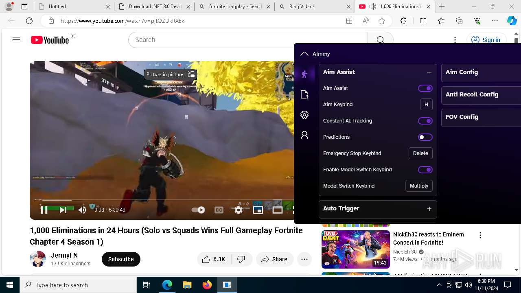The image size is (521, 293).
Task: Collapse the Aim Assist section
Action: pos(429,72)
